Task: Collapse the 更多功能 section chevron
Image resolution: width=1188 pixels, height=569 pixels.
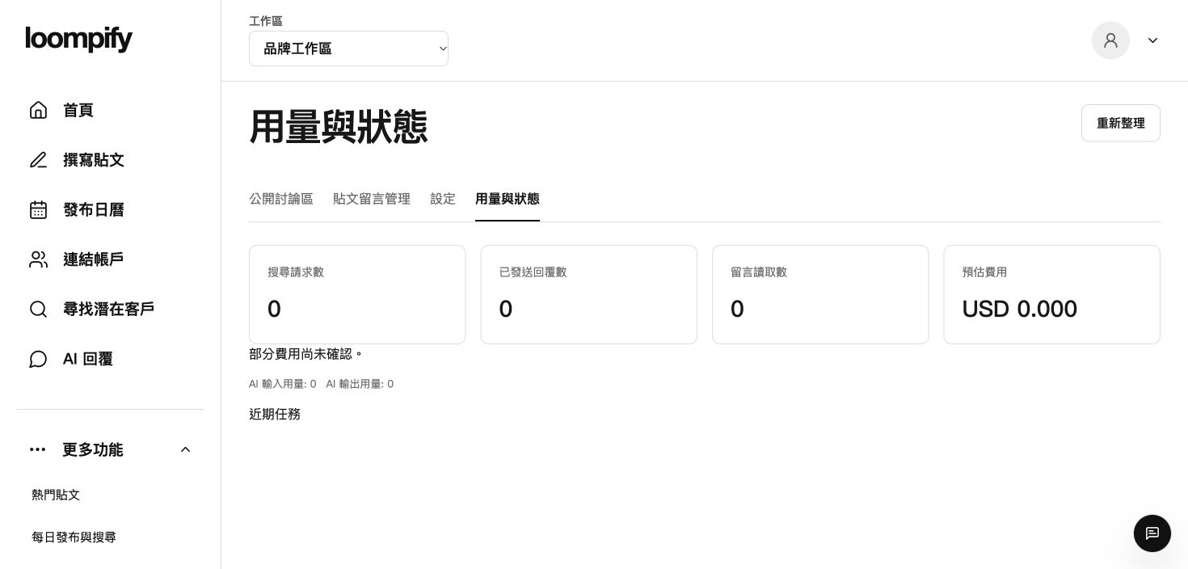Action: click(185, 449)
